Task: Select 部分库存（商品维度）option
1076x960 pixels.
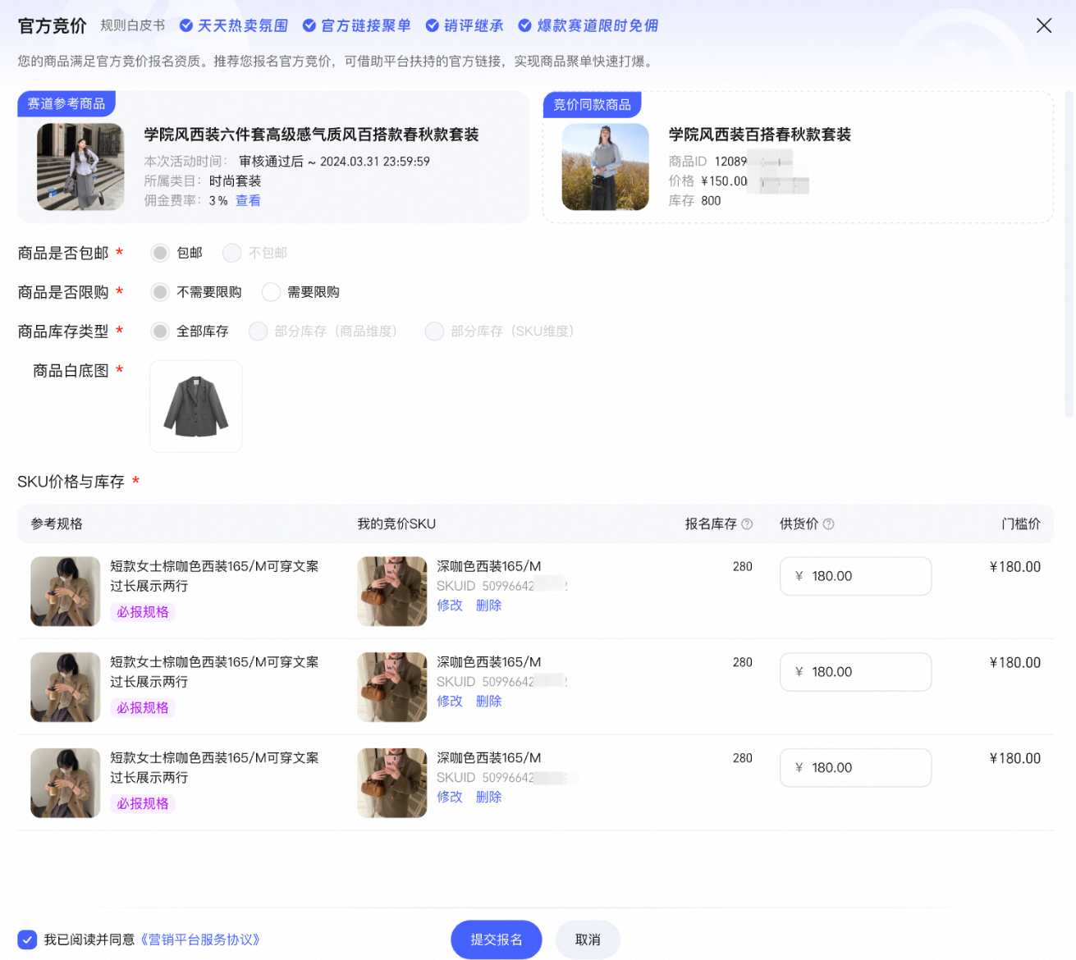Action: (x=258, y=331)
